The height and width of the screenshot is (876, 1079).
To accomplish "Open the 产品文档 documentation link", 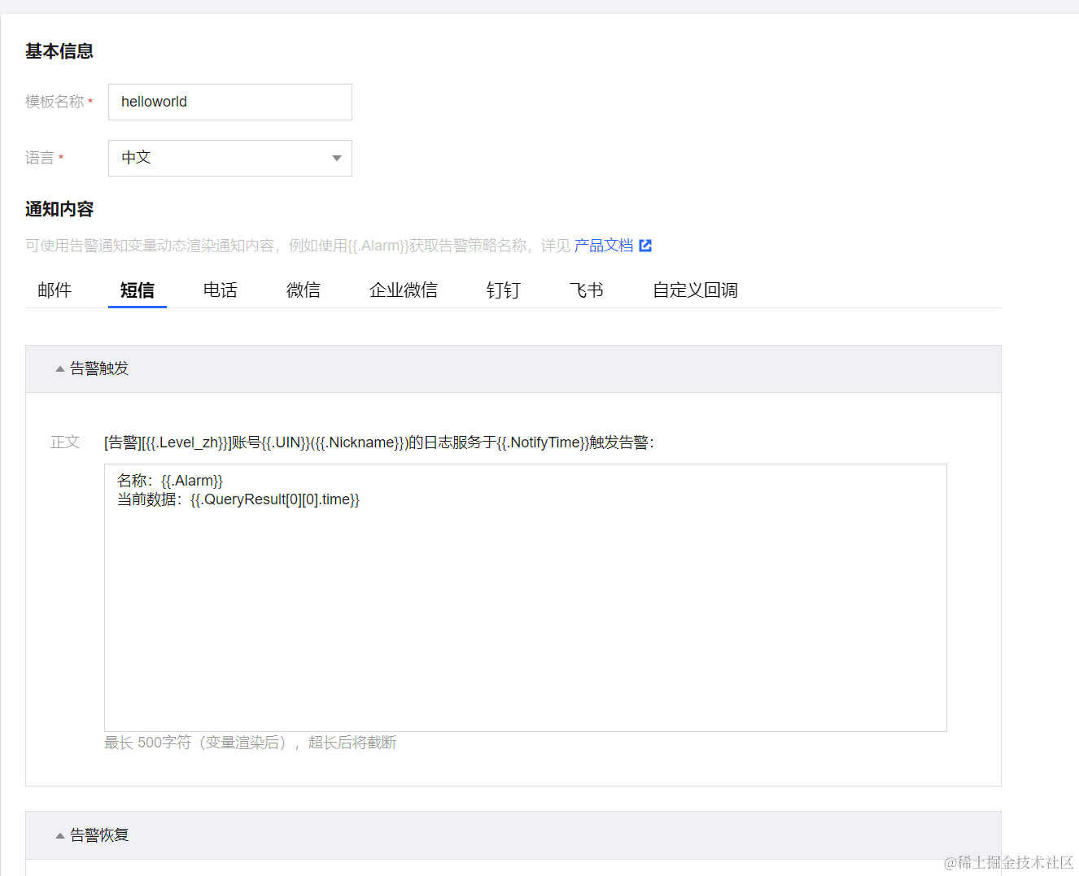I will click(x=602, y=245).
